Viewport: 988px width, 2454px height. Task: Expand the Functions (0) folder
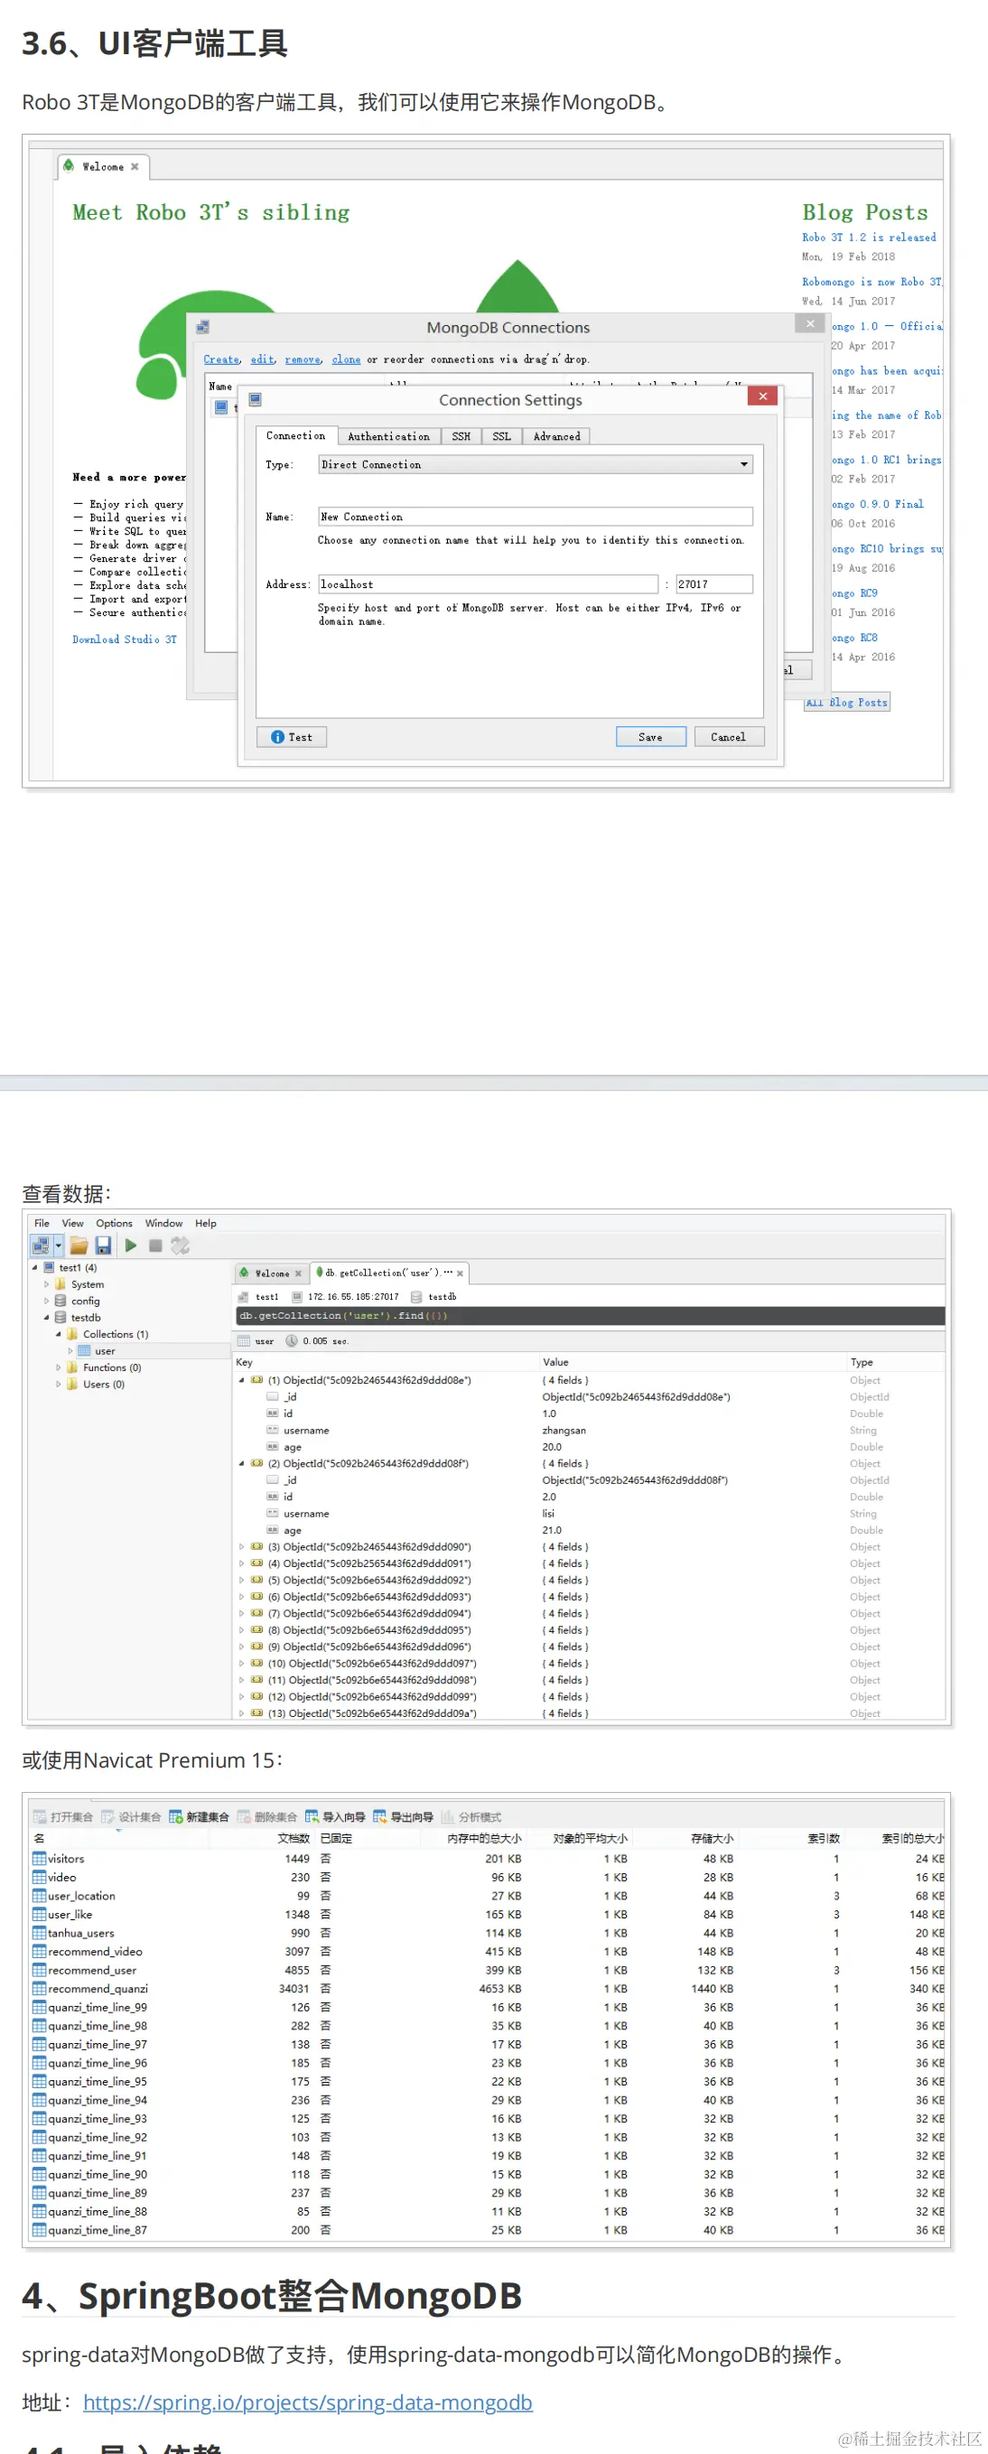[58, 1368]
